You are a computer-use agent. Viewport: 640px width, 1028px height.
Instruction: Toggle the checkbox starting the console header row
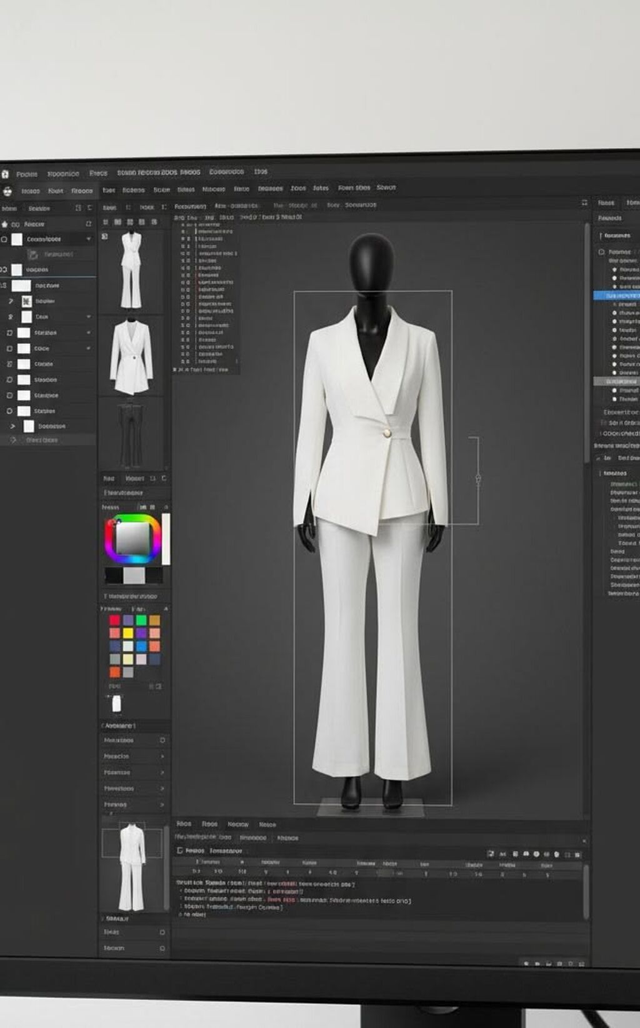[x=180, y=850]
